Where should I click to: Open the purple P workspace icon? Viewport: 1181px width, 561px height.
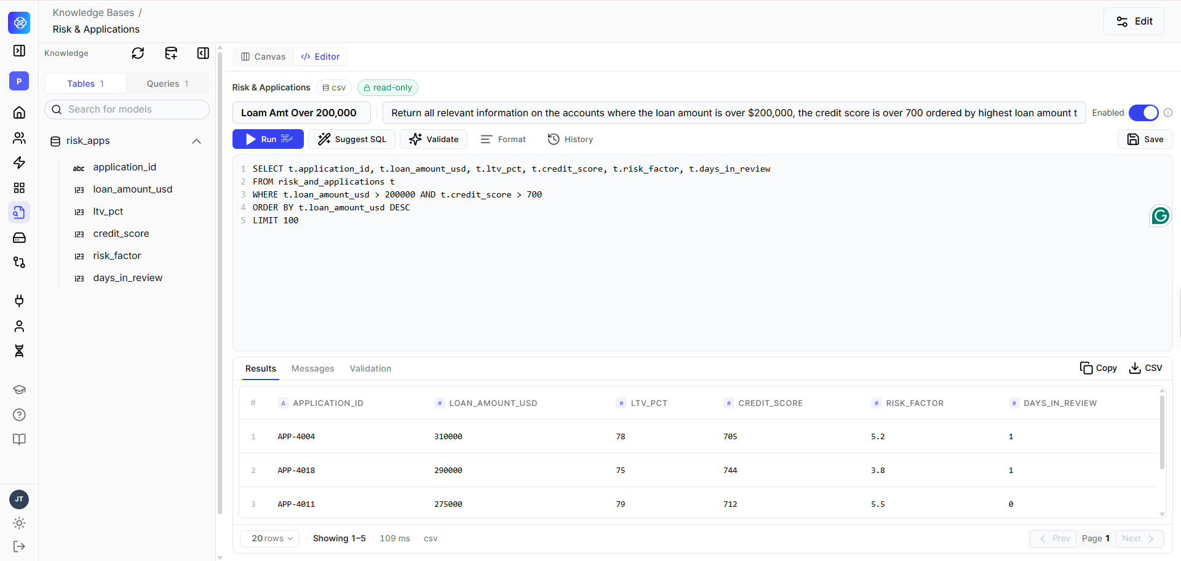(19, 81)
